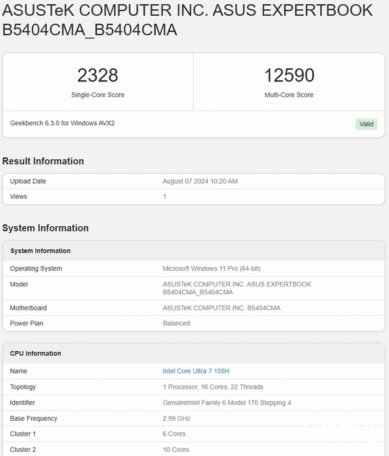Click the Upload Date label
Viewport: 389px width, 456px height.
pos(28,181)
